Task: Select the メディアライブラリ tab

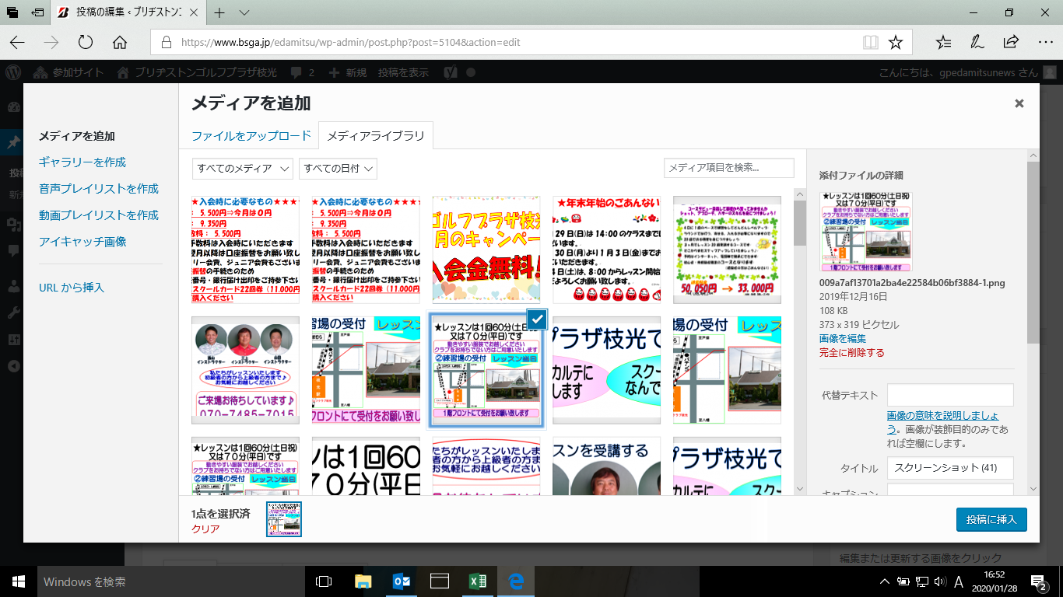Action: click(x=376, y=135)
